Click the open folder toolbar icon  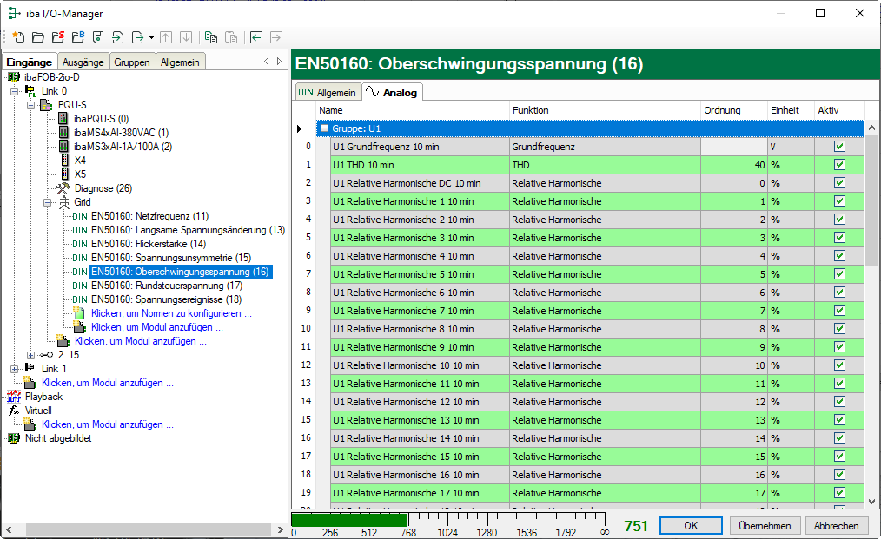click(x=37, y=37)
